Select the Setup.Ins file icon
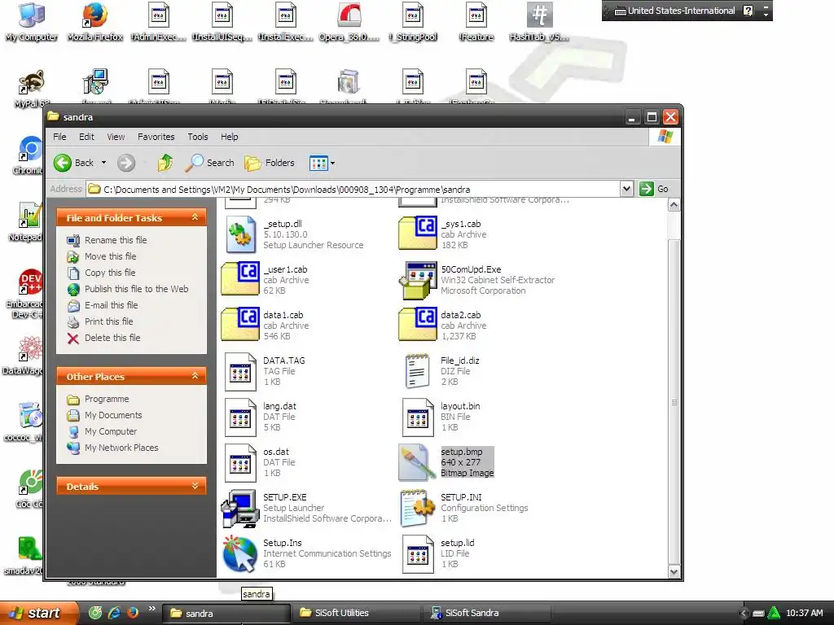Screen dimensions: 834x625 point(240,553)
